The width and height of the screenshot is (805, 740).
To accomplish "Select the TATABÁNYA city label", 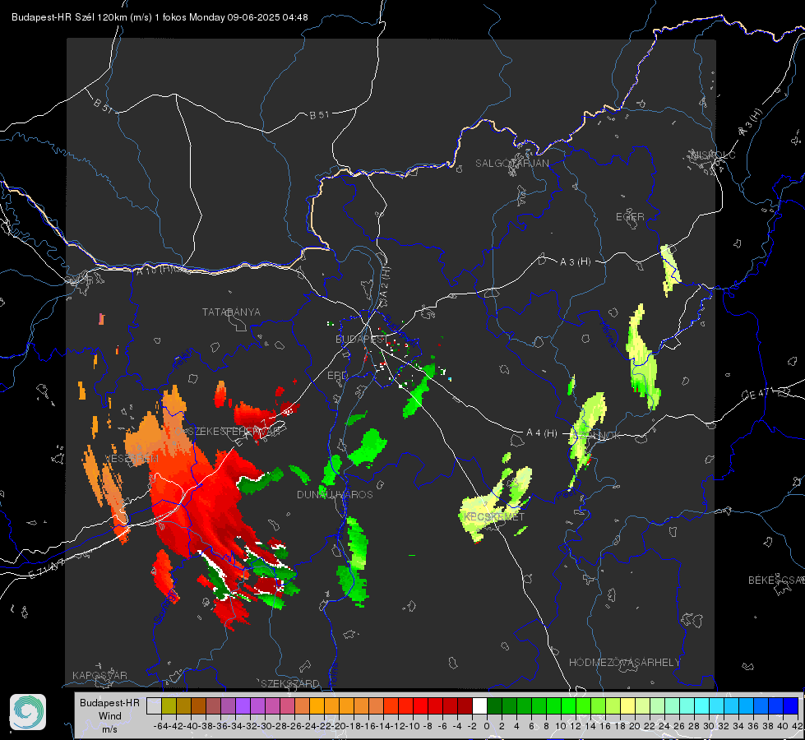I will pyautogui.click(x=231, y=312).
